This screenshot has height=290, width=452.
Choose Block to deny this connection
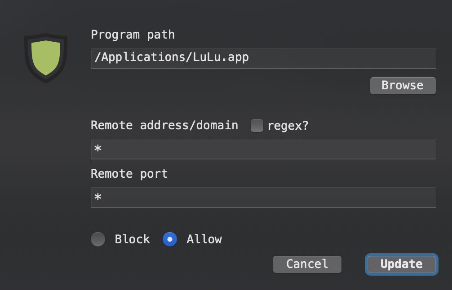point(98,239)
